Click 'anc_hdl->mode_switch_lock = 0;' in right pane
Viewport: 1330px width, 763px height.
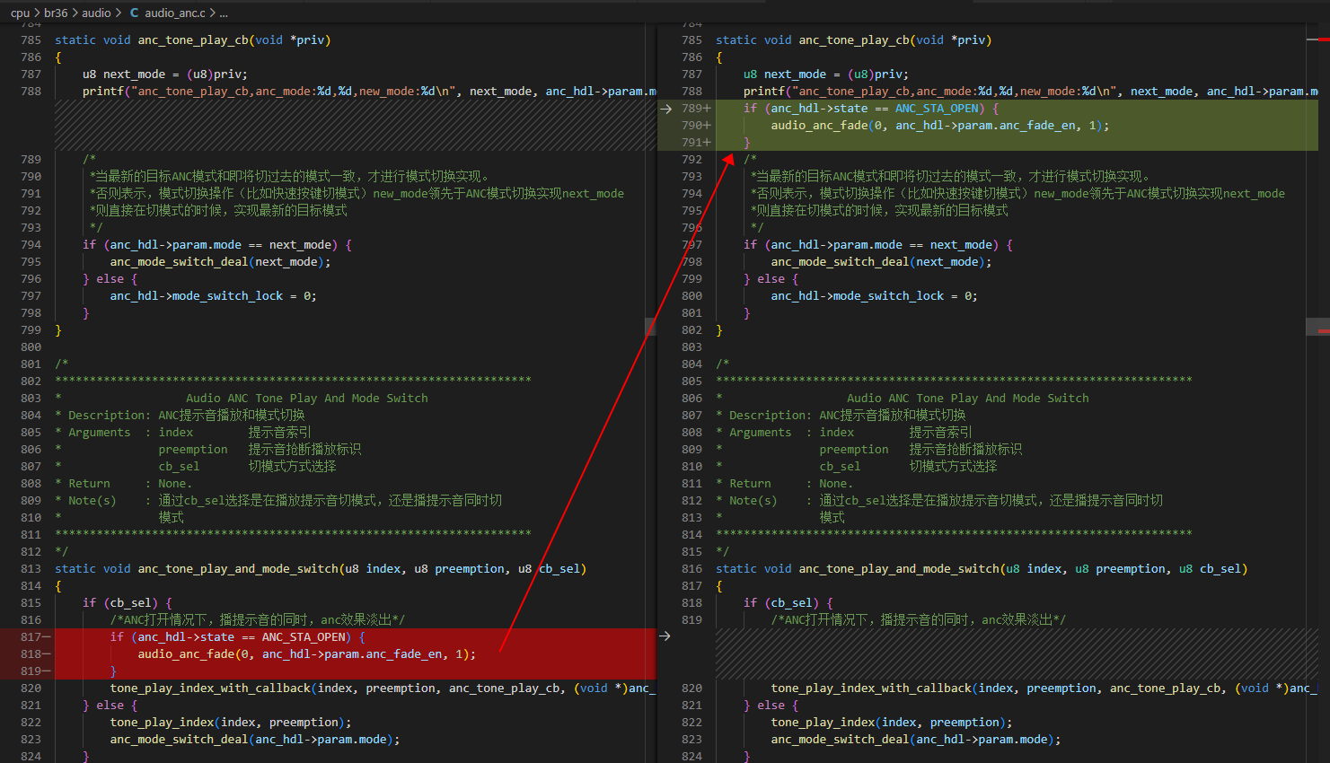(875, 296)
